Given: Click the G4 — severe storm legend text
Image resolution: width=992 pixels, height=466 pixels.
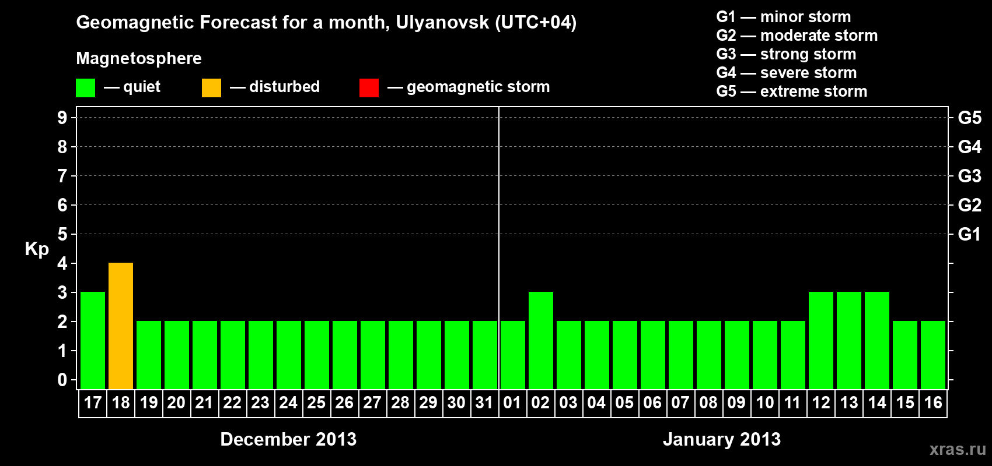Looking at the screenshot, I should pos(787,73).
